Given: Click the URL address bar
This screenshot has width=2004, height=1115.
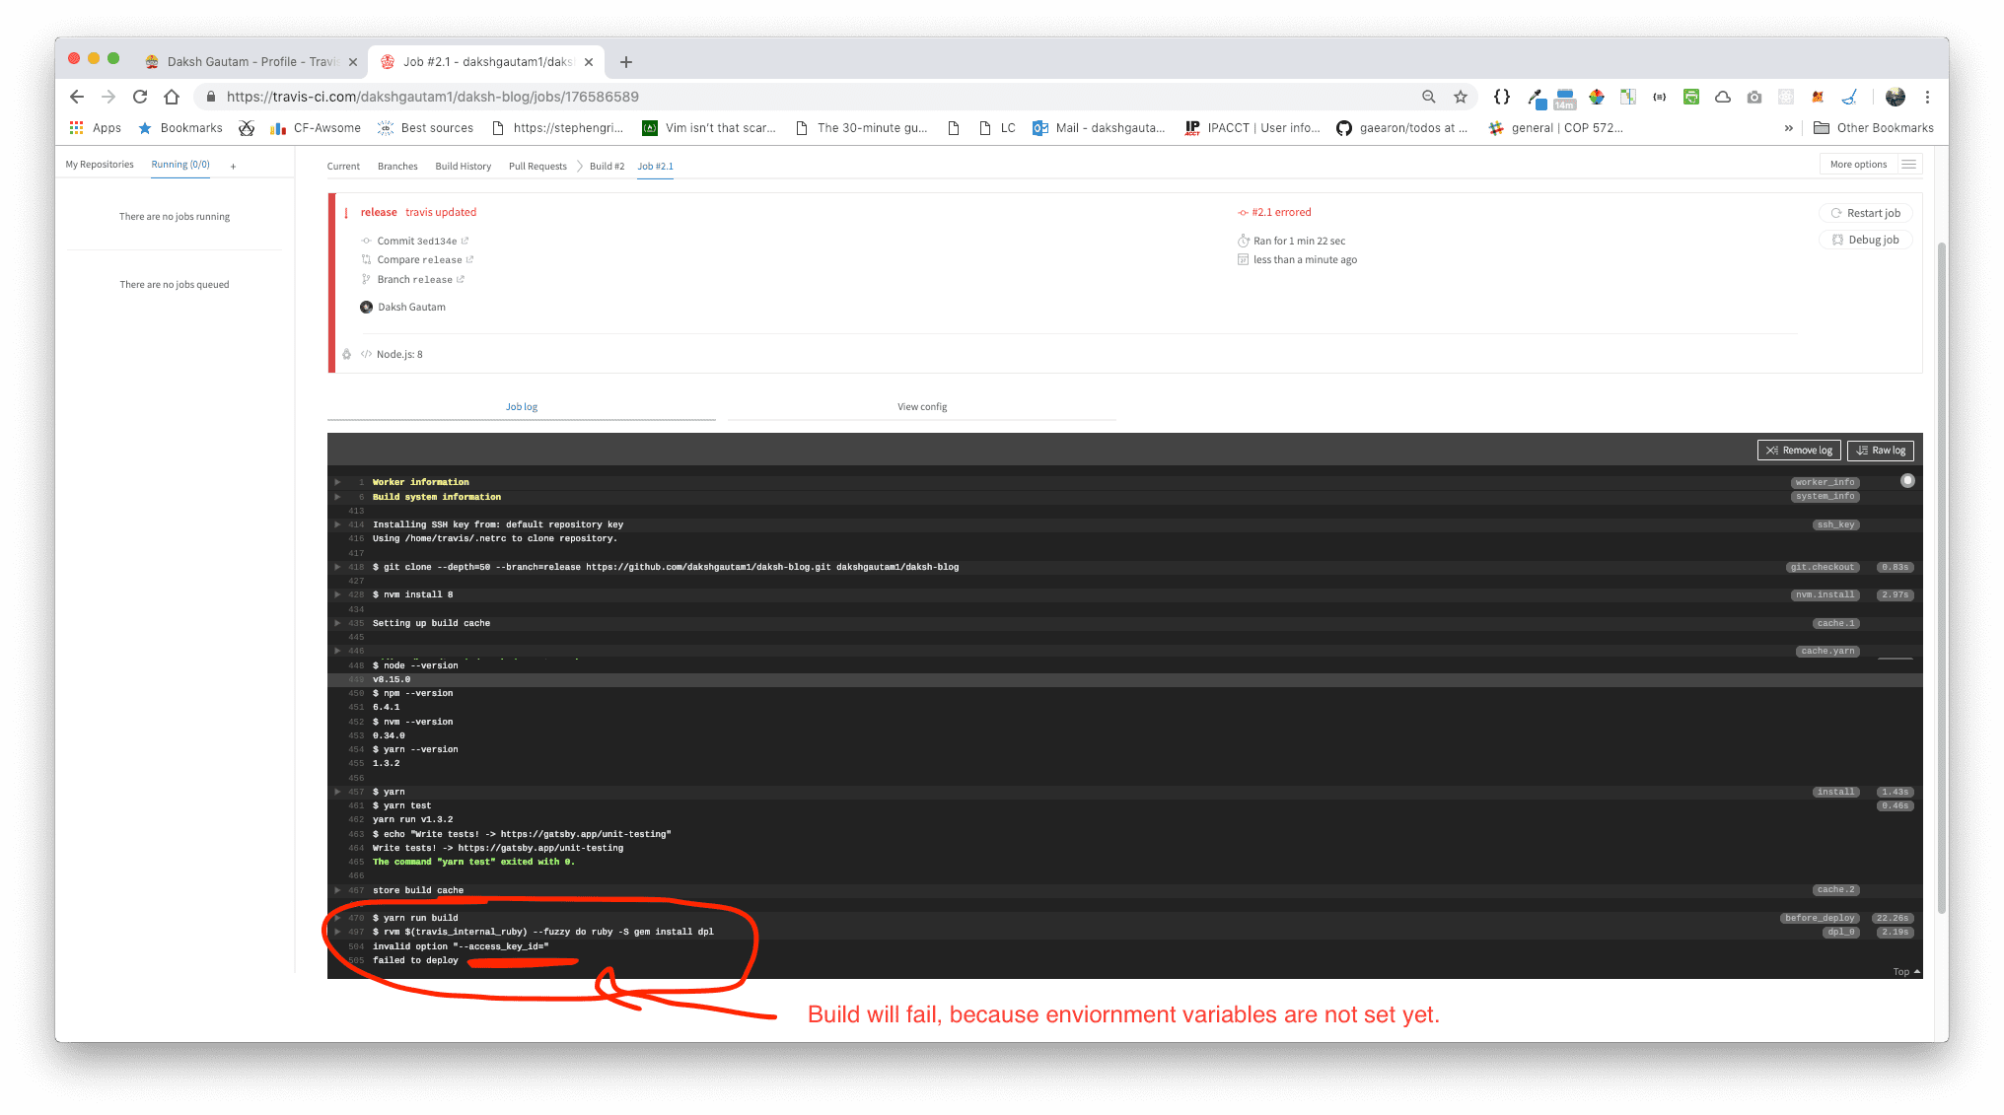Looking at the screenshot, I should click(809, 97).
